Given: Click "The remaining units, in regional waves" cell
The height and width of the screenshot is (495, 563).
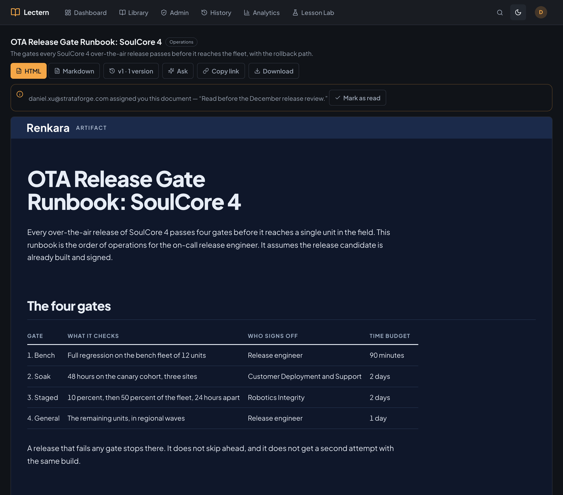Looking at the screenshot, I should [126, 418].
